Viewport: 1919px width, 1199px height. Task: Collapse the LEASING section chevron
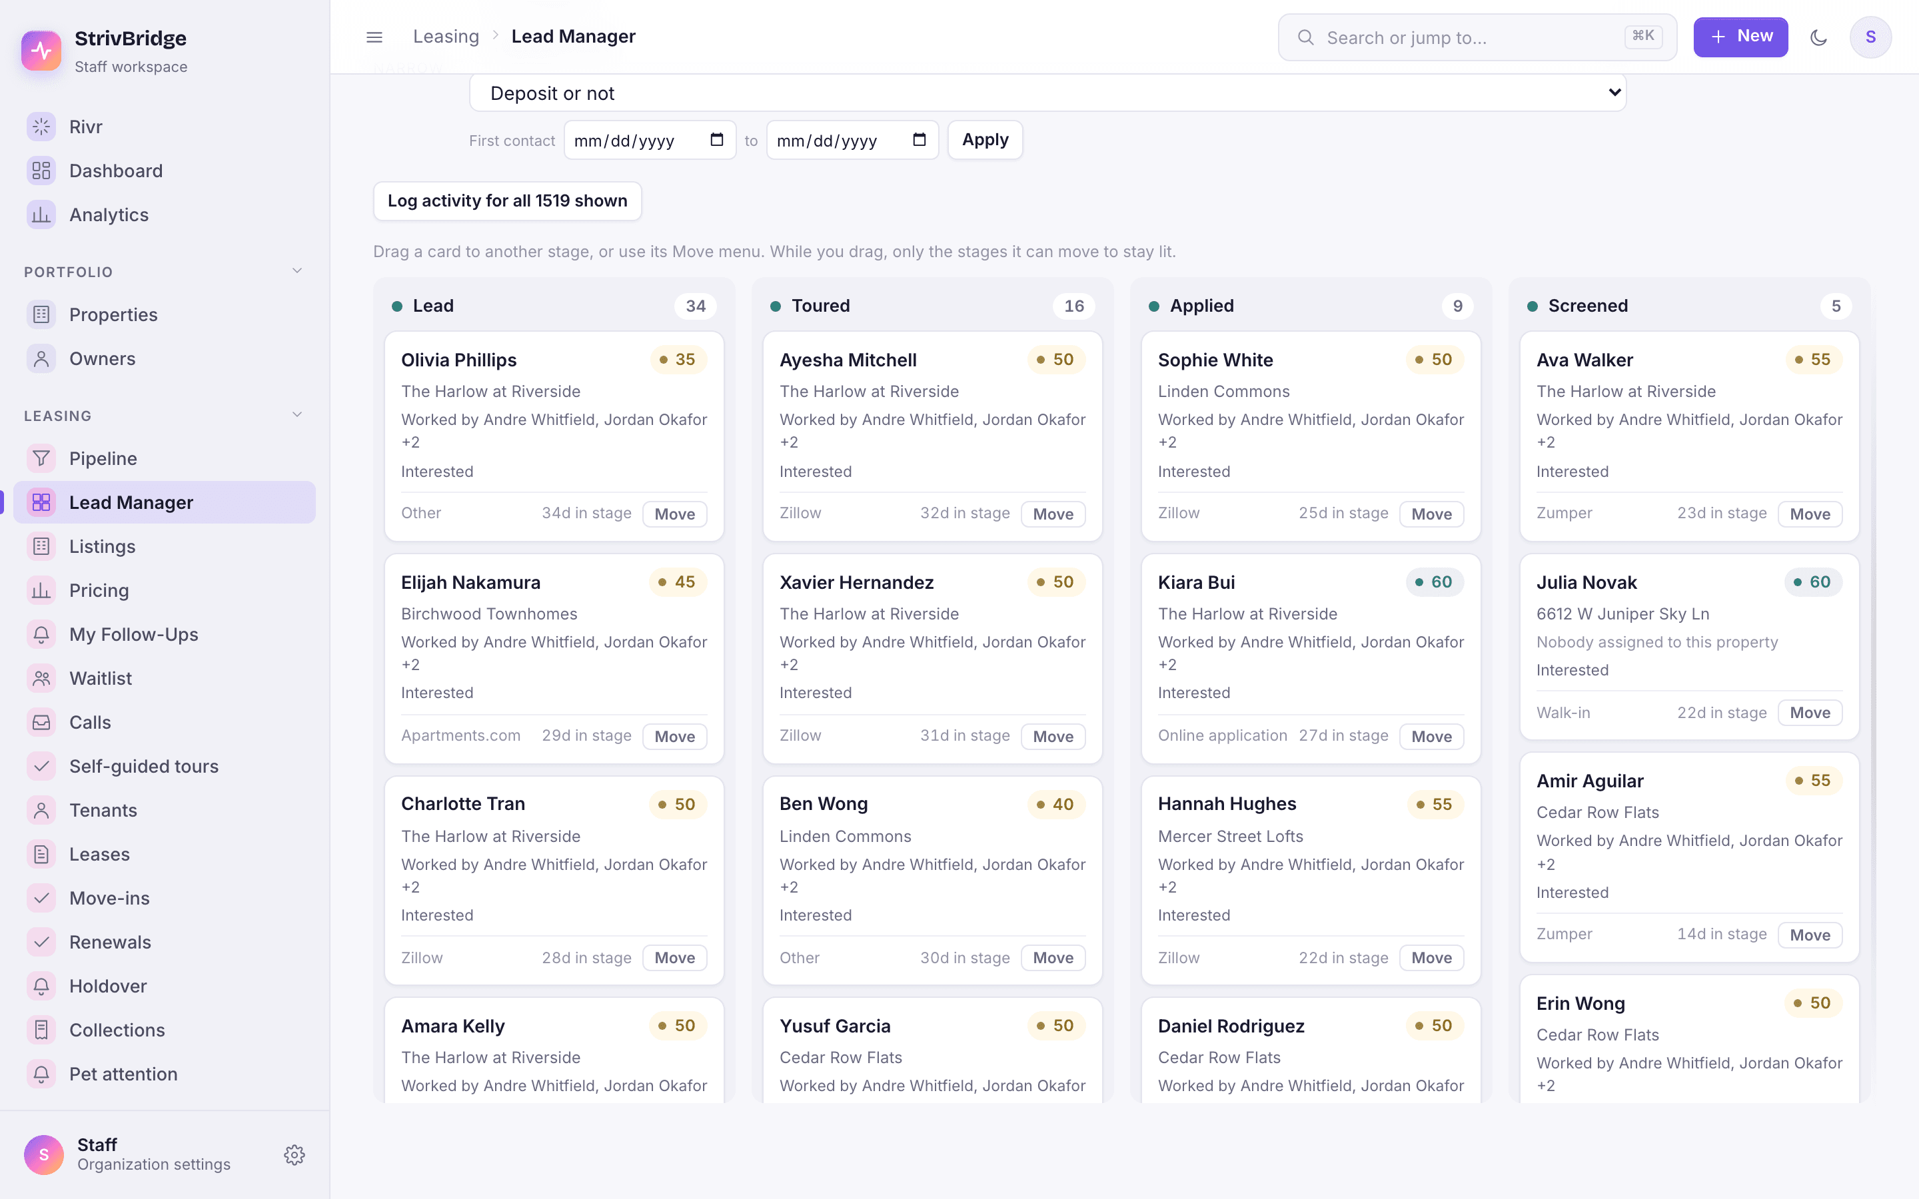click(297, 415)
